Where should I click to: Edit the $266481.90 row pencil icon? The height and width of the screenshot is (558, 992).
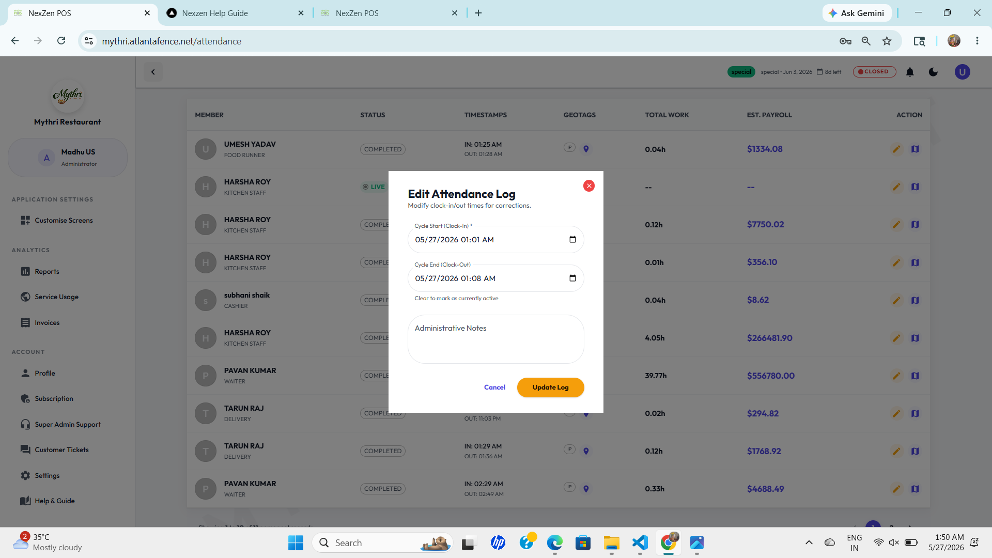[896, 338]
